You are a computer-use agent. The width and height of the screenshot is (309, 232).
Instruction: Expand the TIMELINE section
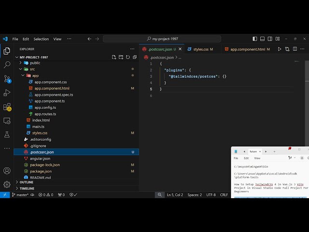coord(27,188)
